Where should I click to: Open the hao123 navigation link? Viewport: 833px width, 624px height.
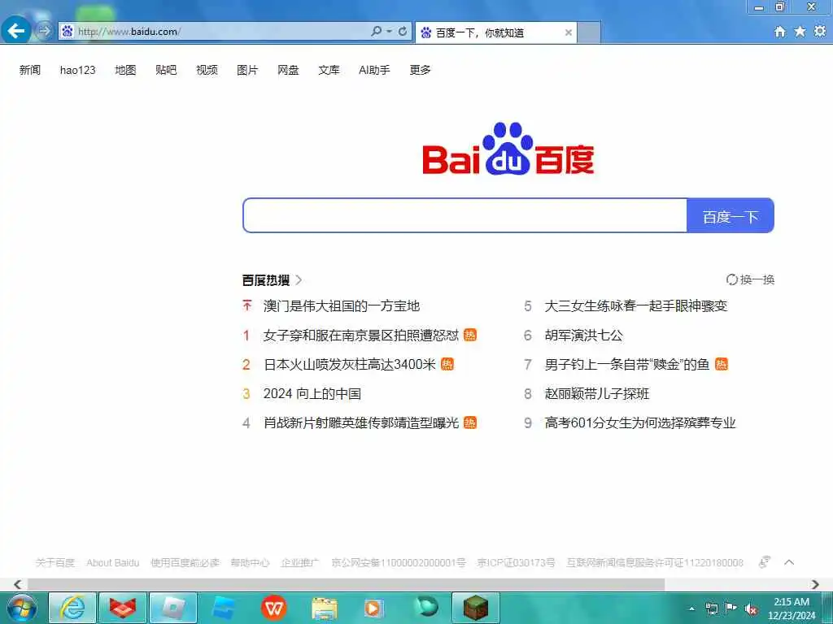point(77,70)
